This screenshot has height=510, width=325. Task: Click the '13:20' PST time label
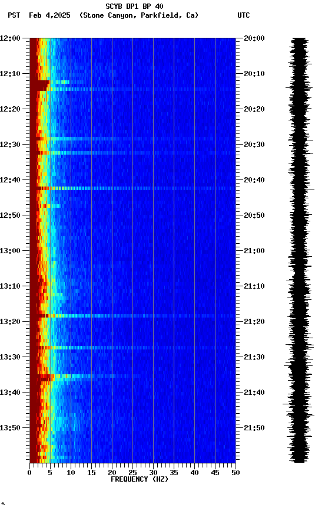10,322
